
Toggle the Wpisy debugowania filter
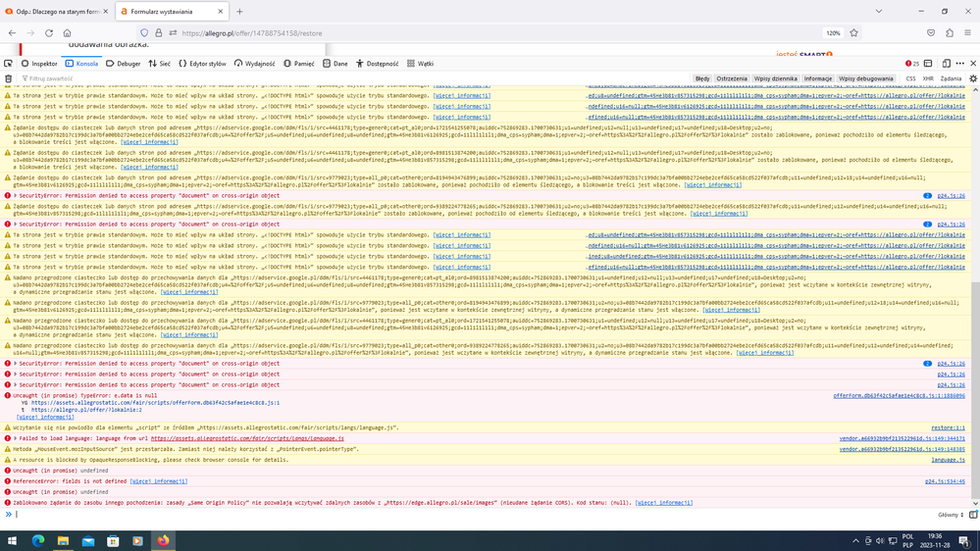click(x=866, y=78)
